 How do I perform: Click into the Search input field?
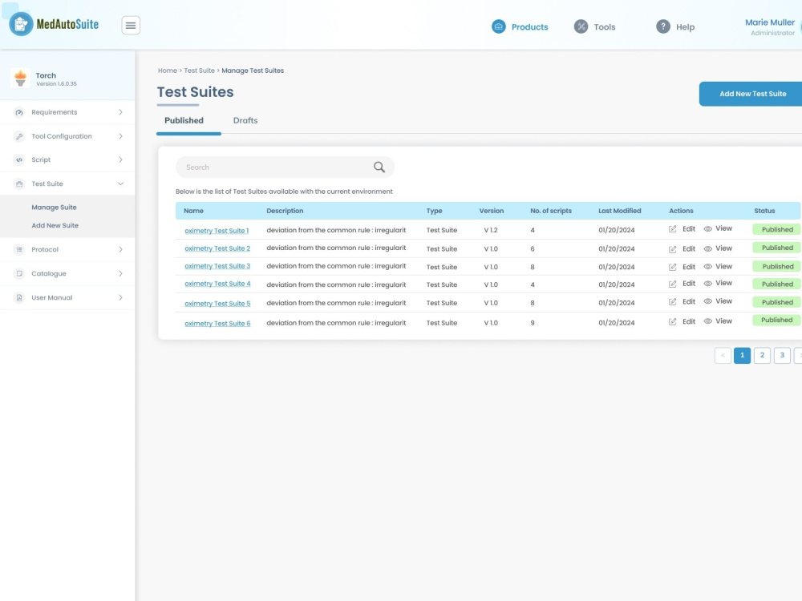[x=276, y=167]
